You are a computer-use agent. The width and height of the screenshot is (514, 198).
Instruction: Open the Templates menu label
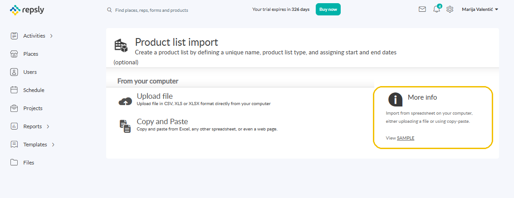35,145
